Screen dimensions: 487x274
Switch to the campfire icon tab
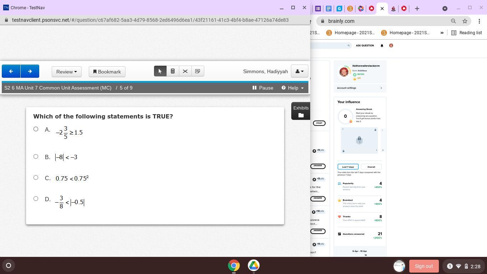393,9
